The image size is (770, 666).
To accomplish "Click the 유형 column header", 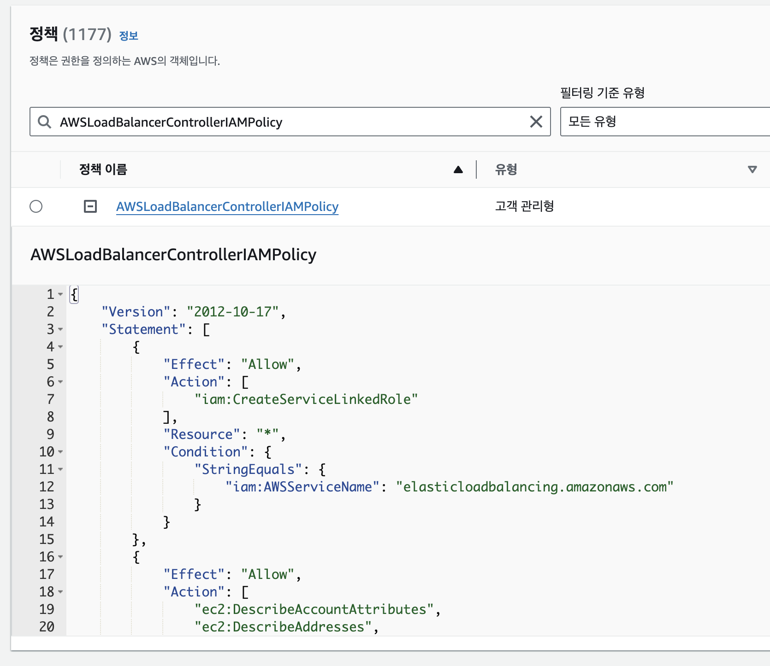I will (506, 169).
